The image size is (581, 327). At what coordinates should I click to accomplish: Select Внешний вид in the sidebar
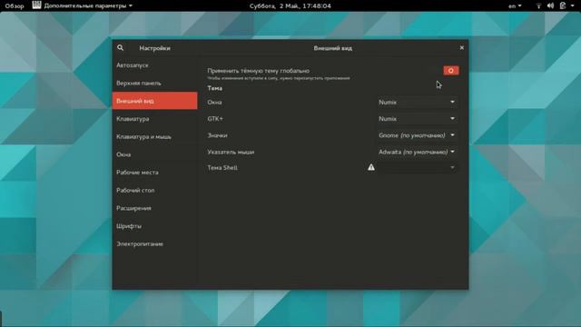154,101
